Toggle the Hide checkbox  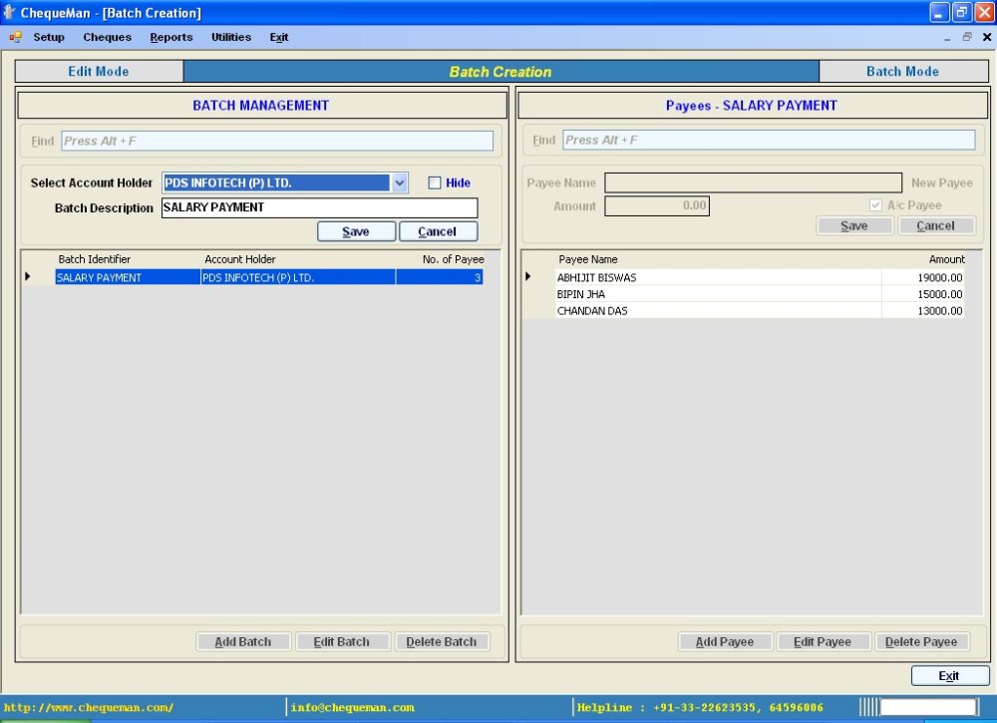pyautogui.click(x=435, y=183)
